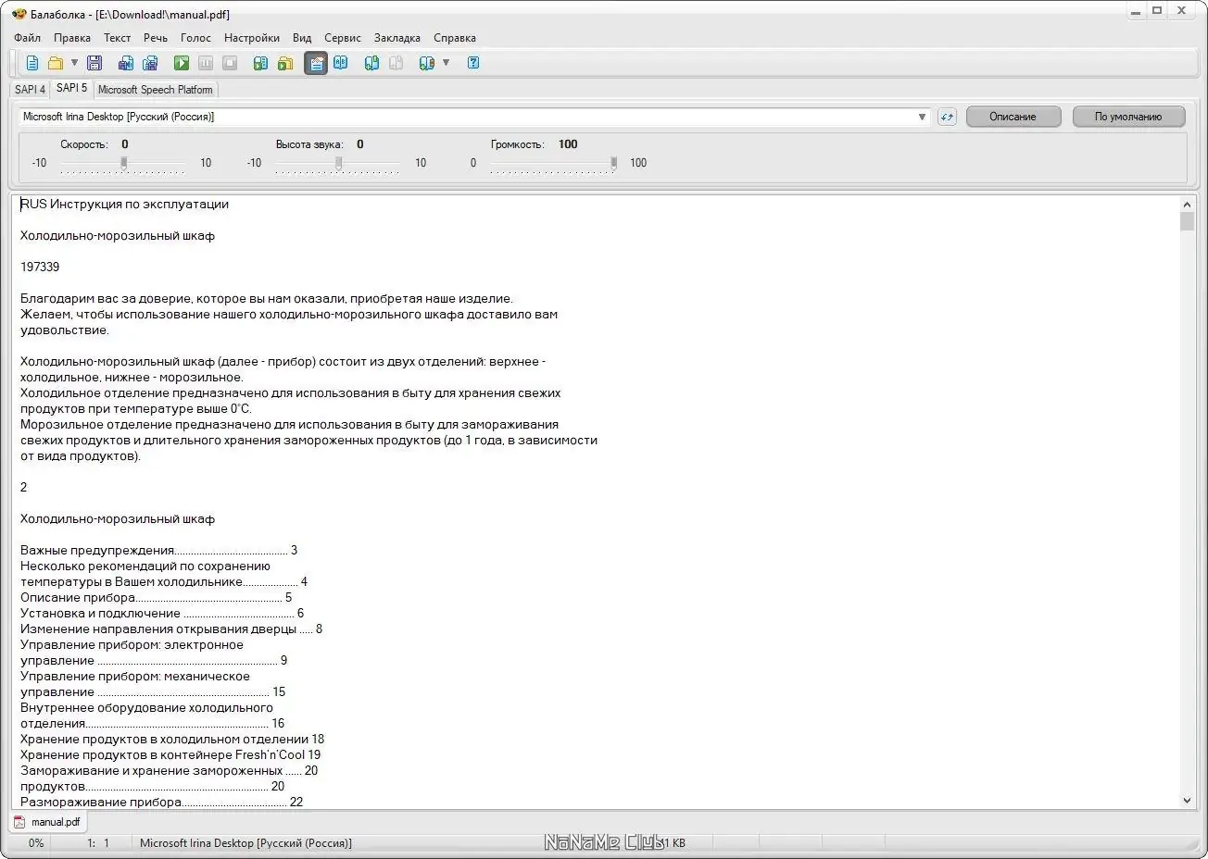Click the Скорость value label
The image size is (1208, 859).
pyautogui.click(x=125, y=144)
